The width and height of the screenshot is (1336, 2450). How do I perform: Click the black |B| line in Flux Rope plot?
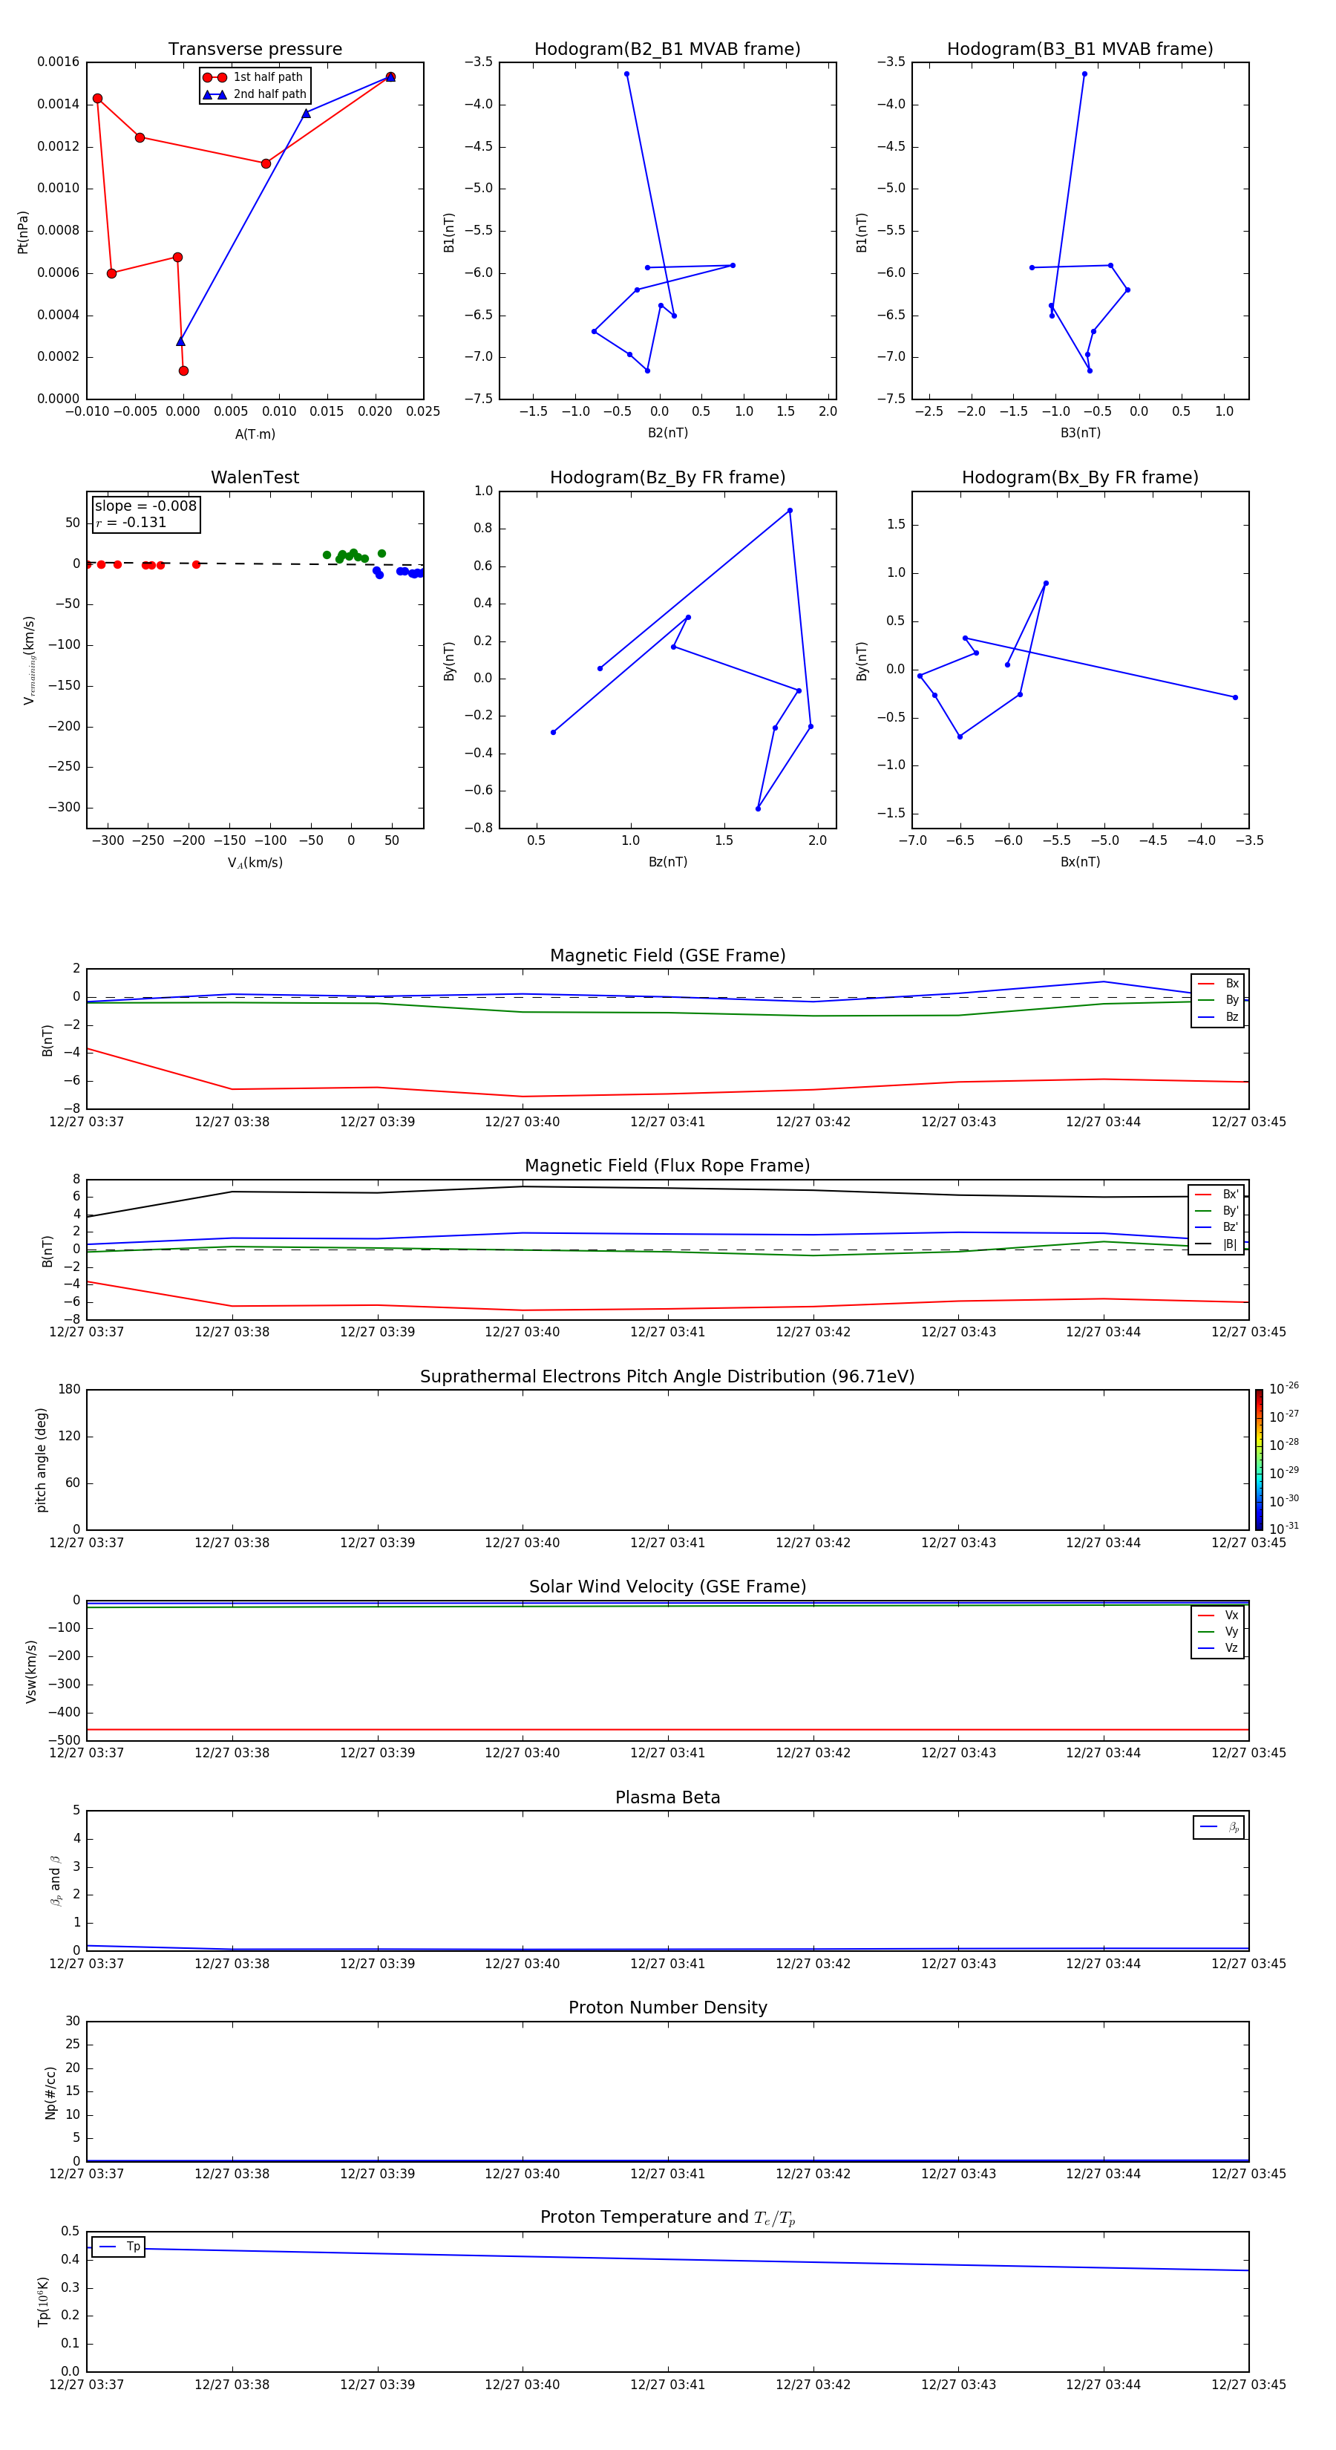(667, 1189)
